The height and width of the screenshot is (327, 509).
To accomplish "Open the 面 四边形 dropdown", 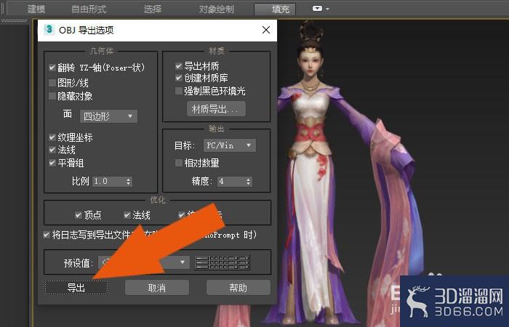I will (x=108, y=116).
